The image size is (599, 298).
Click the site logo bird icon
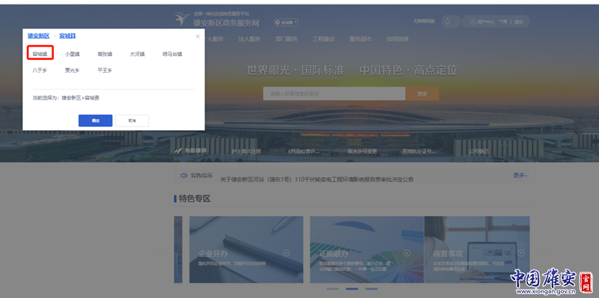pyautogui.click(x=183, y=18)
